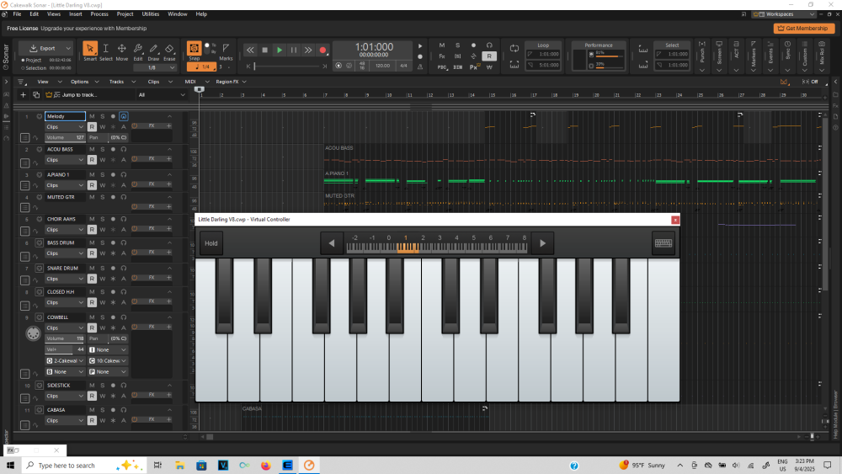Collapse the COWBELL track chevron
The width and height of the screenshot is (842, 474).
(x=170, y=317)
